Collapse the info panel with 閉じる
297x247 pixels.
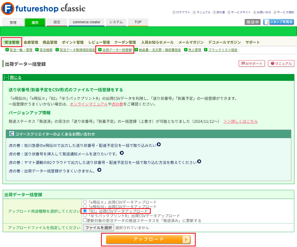click(x=16, y=77)
